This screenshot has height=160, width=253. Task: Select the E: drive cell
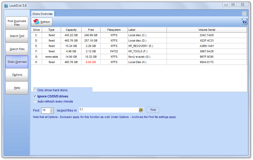[36, 46]
